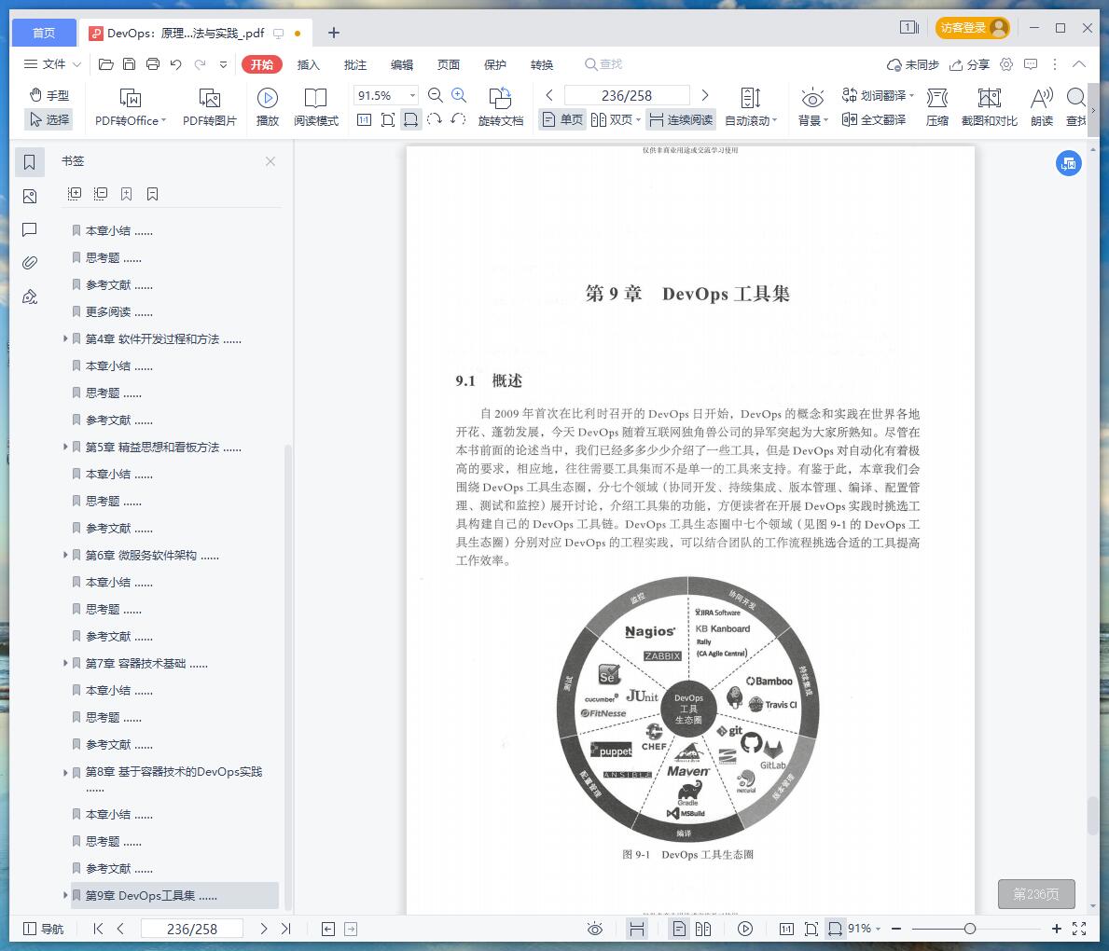Rotate the document

pyautogui.click(x=500, y=107)
